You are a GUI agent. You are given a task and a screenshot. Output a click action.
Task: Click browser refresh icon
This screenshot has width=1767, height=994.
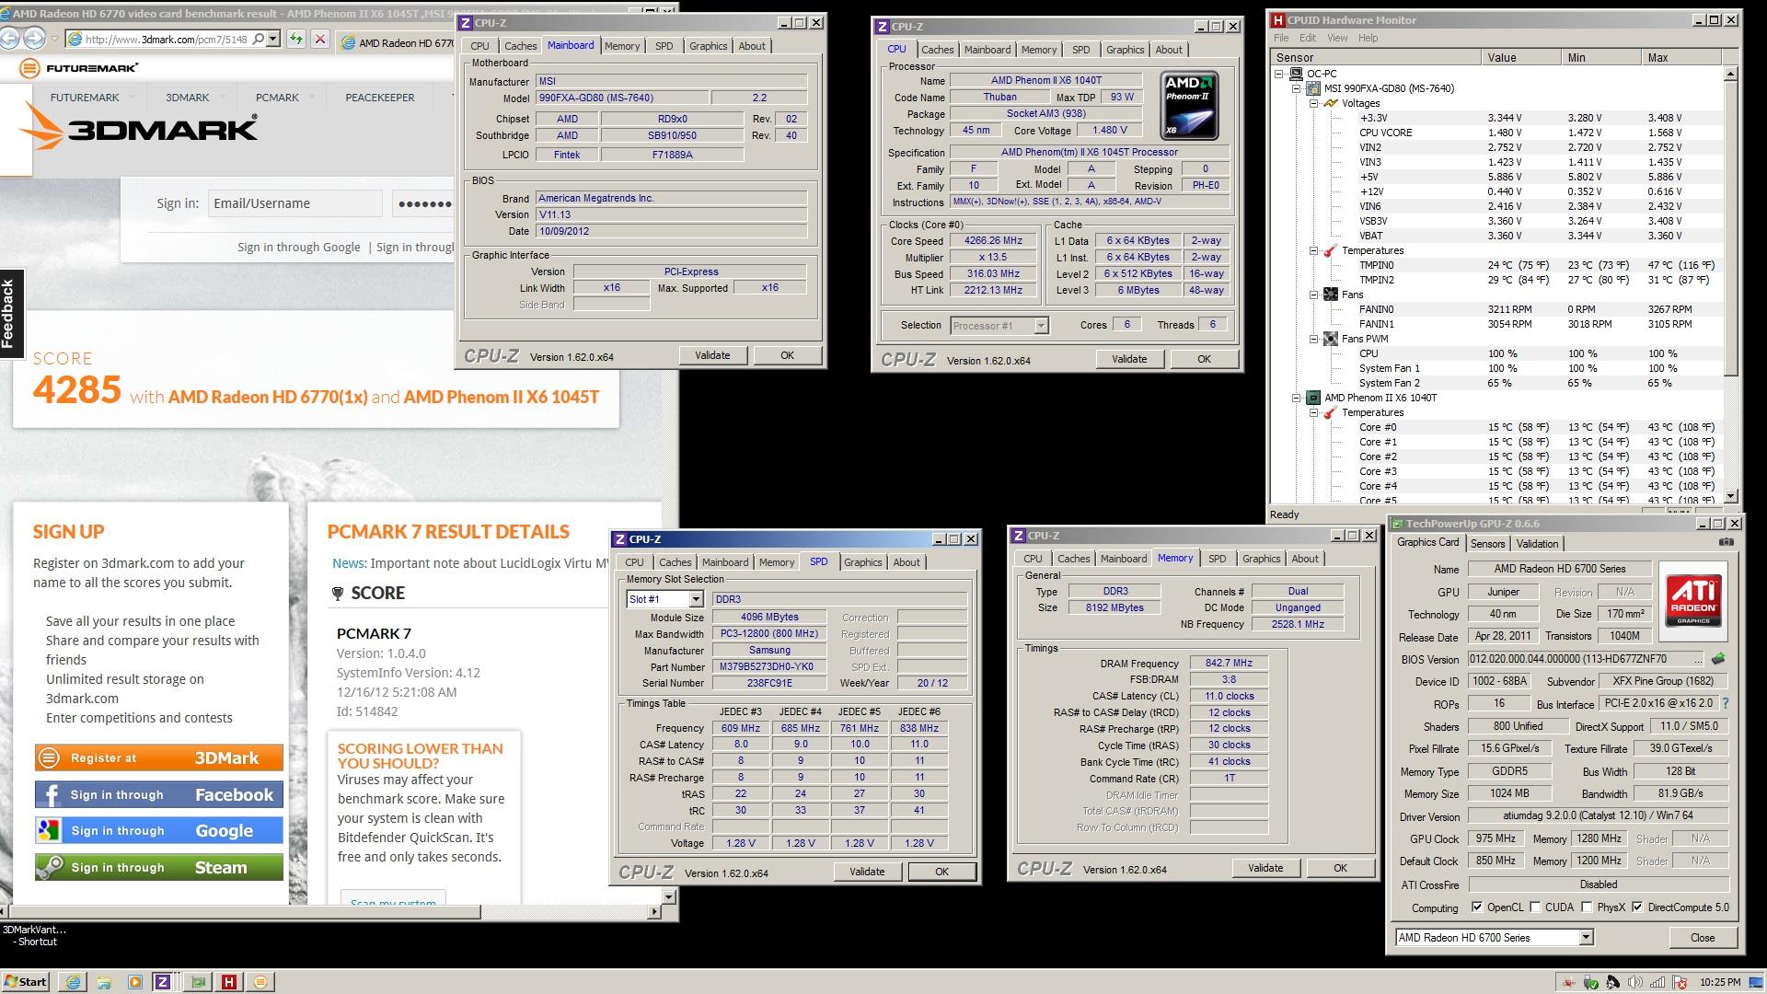click(x=295, y=39)
